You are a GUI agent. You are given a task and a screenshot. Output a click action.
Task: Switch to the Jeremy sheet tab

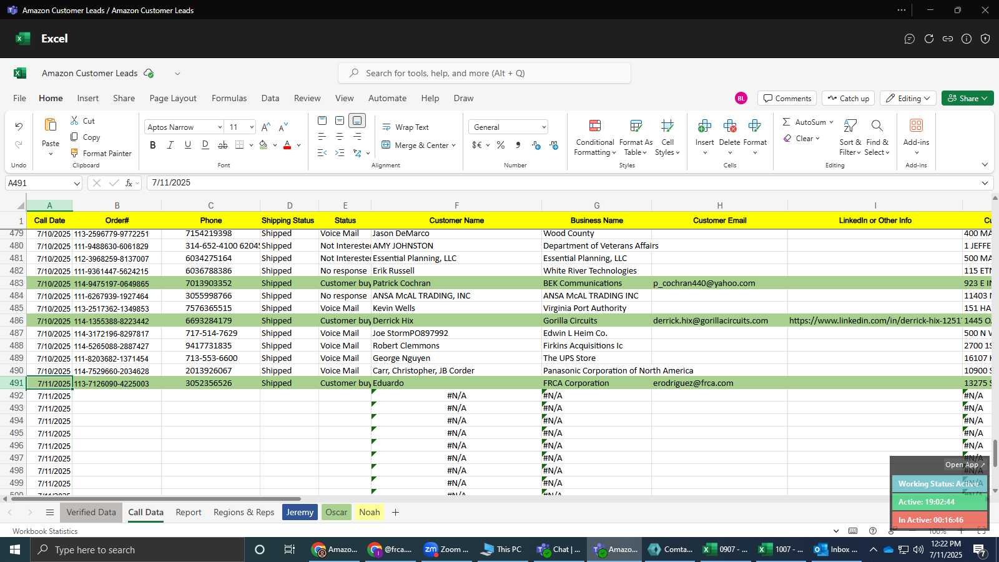click(x=300, y=512)
